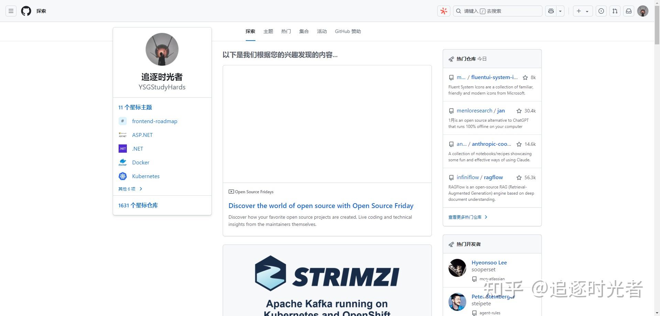Star the infiniflow/ragflow repository
The height and width of the screenshot is (316, 660).
tap(519, 177)
